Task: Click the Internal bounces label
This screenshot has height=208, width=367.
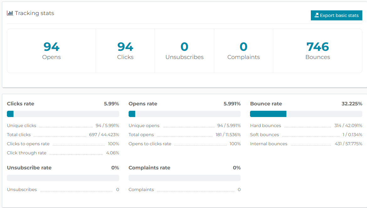Action: point(269,144)
